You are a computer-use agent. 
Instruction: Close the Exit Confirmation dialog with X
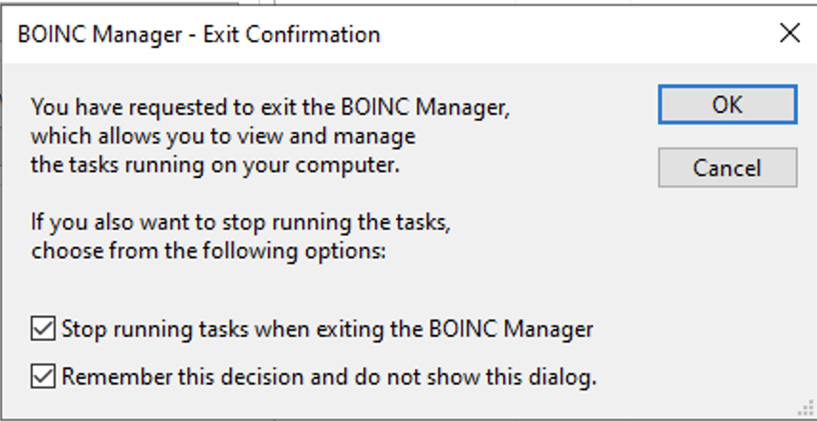coord(789,33)
